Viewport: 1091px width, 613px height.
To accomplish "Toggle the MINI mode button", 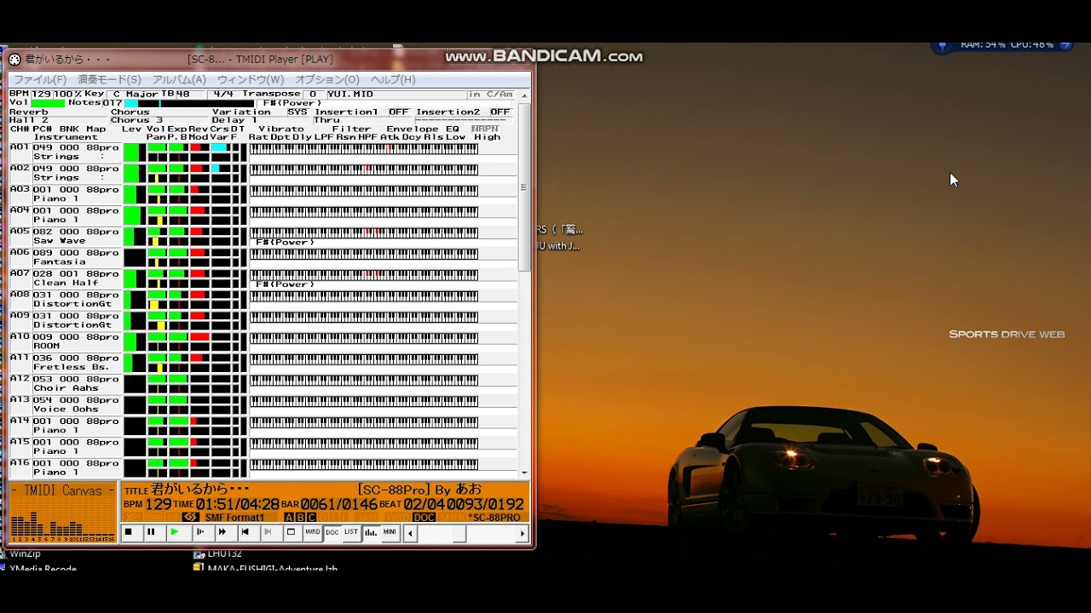I will point(390,532).
